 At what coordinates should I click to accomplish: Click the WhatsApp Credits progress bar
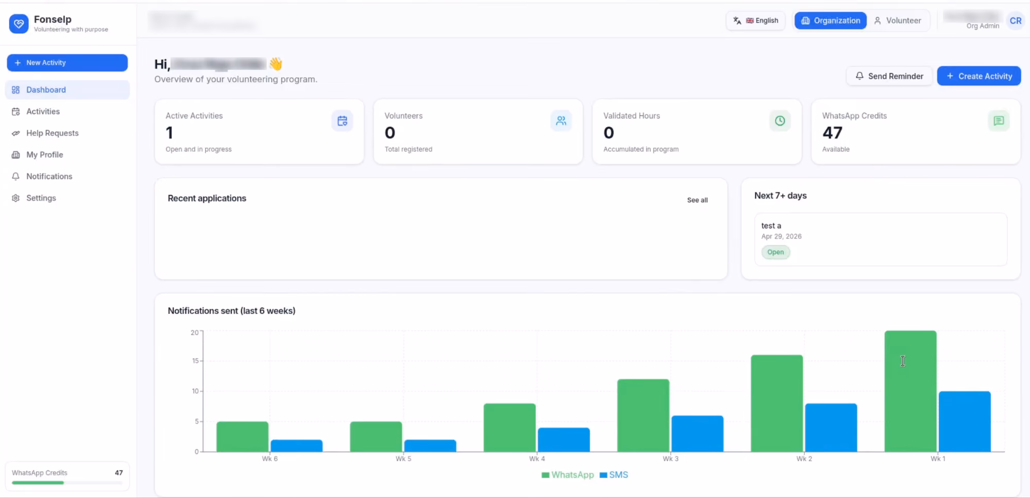point(67,483)
